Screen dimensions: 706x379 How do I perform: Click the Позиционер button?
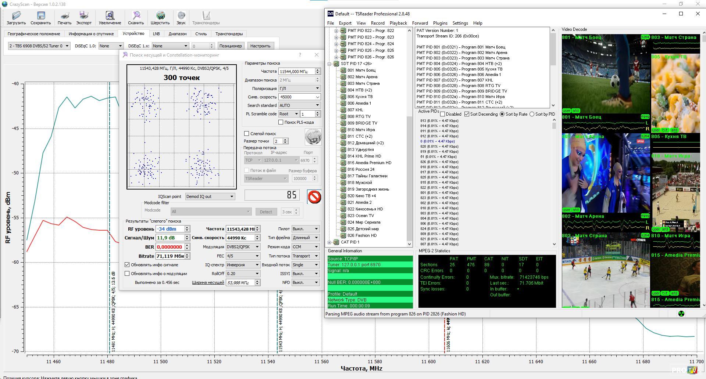pos(231,46)
